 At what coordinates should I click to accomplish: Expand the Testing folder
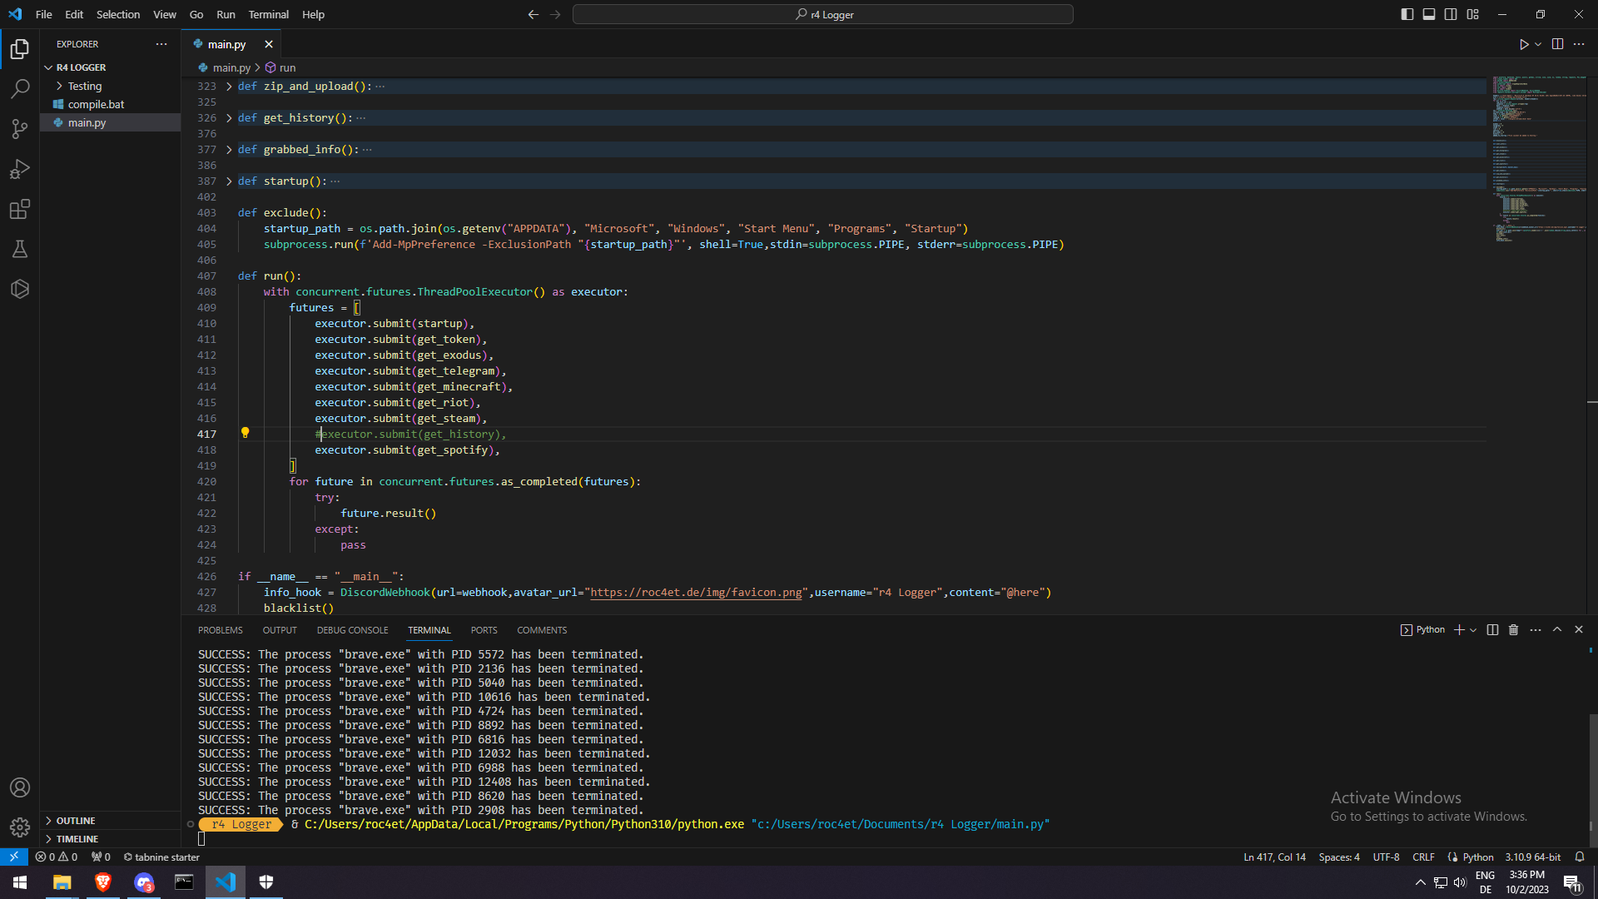(x=110, y=86)
